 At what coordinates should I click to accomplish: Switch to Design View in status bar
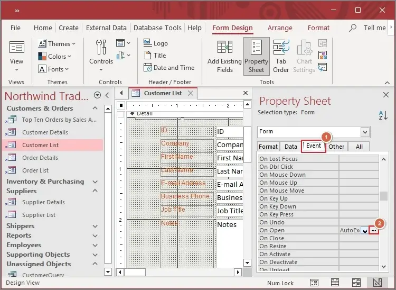click(377, 283)
